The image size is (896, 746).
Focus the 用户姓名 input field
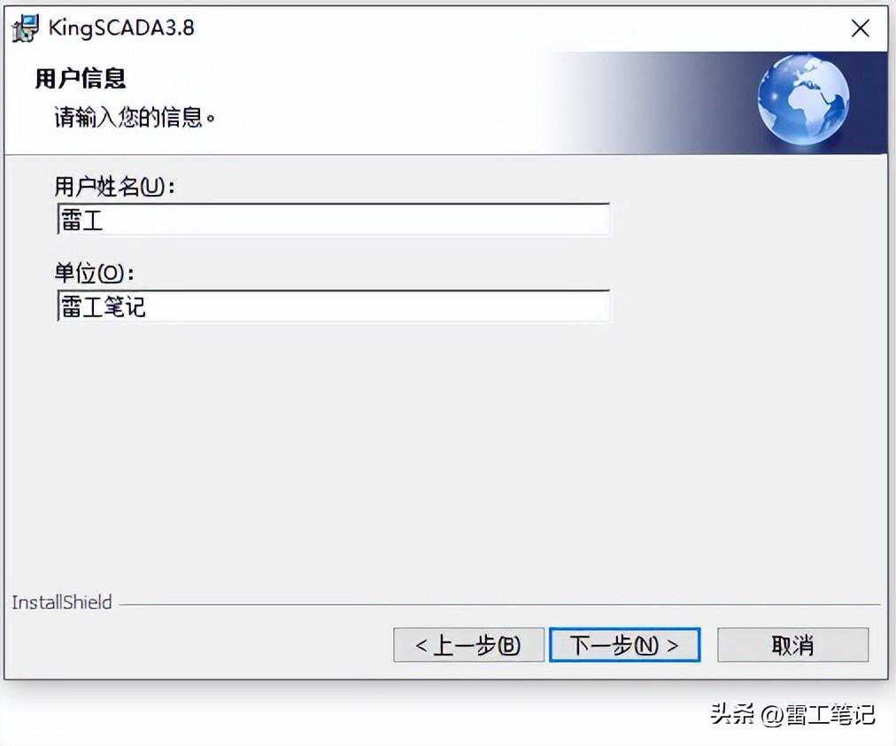tap(333, 220)
